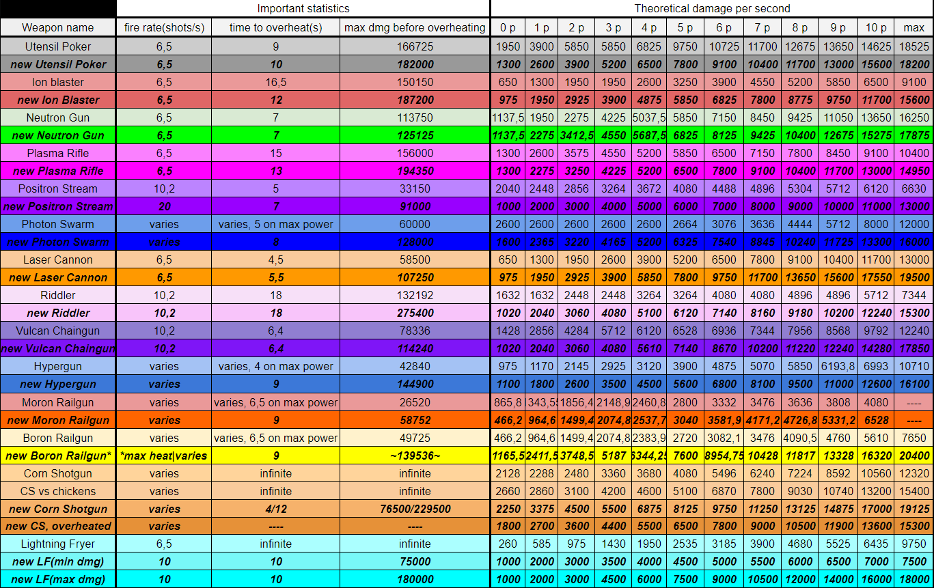
Task: Select the max column header cell
Action: [x=914, y=28]
